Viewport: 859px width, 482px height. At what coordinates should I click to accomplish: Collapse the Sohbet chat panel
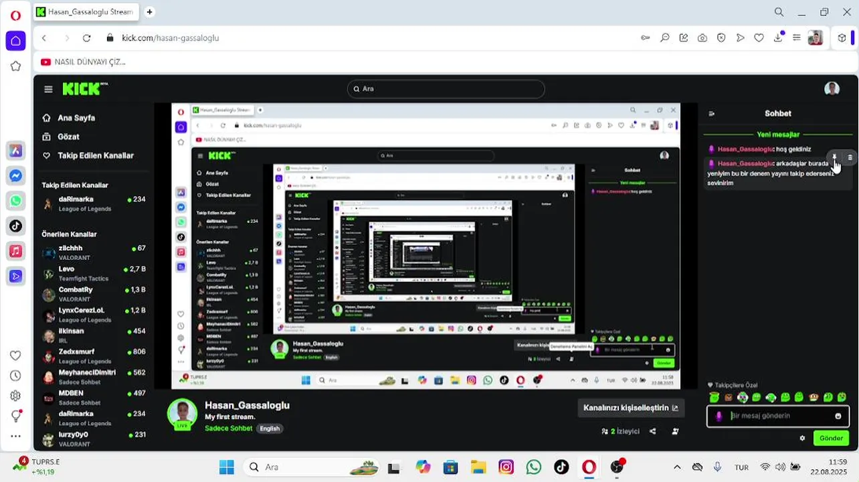[x=712, y=114]
